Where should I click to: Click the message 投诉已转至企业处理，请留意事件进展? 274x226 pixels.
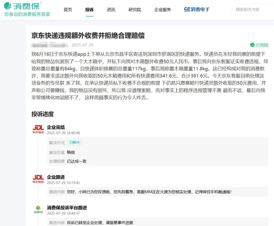(100, 223)
